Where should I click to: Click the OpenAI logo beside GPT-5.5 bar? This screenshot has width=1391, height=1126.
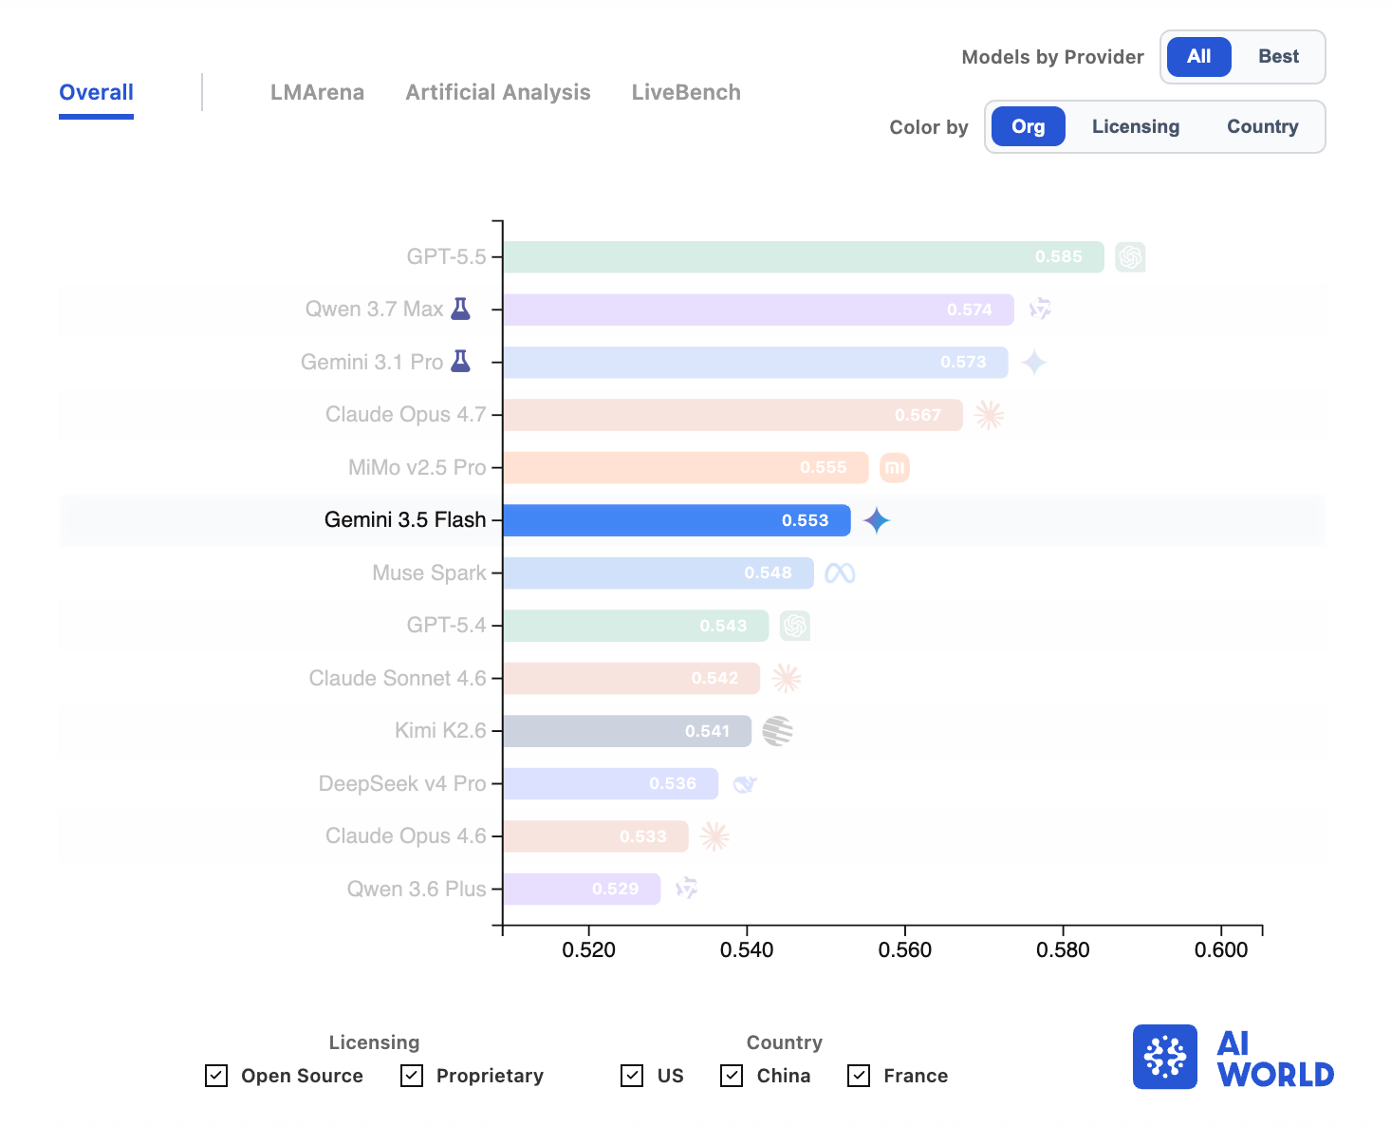click(x=1130, y=257)
